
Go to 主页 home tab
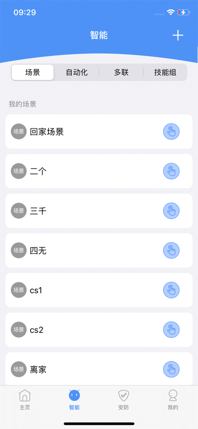(x=24, y=400)
